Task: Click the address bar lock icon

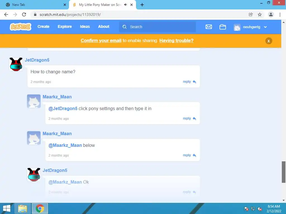Action: (x=35, y=14)
